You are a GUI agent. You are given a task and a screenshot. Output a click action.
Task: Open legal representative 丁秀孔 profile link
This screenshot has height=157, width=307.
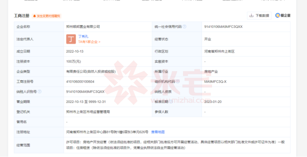[83, 37]
